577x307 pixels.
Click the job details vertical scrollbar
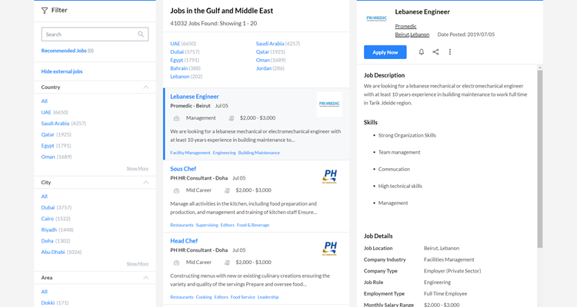(x=540, y=153)
